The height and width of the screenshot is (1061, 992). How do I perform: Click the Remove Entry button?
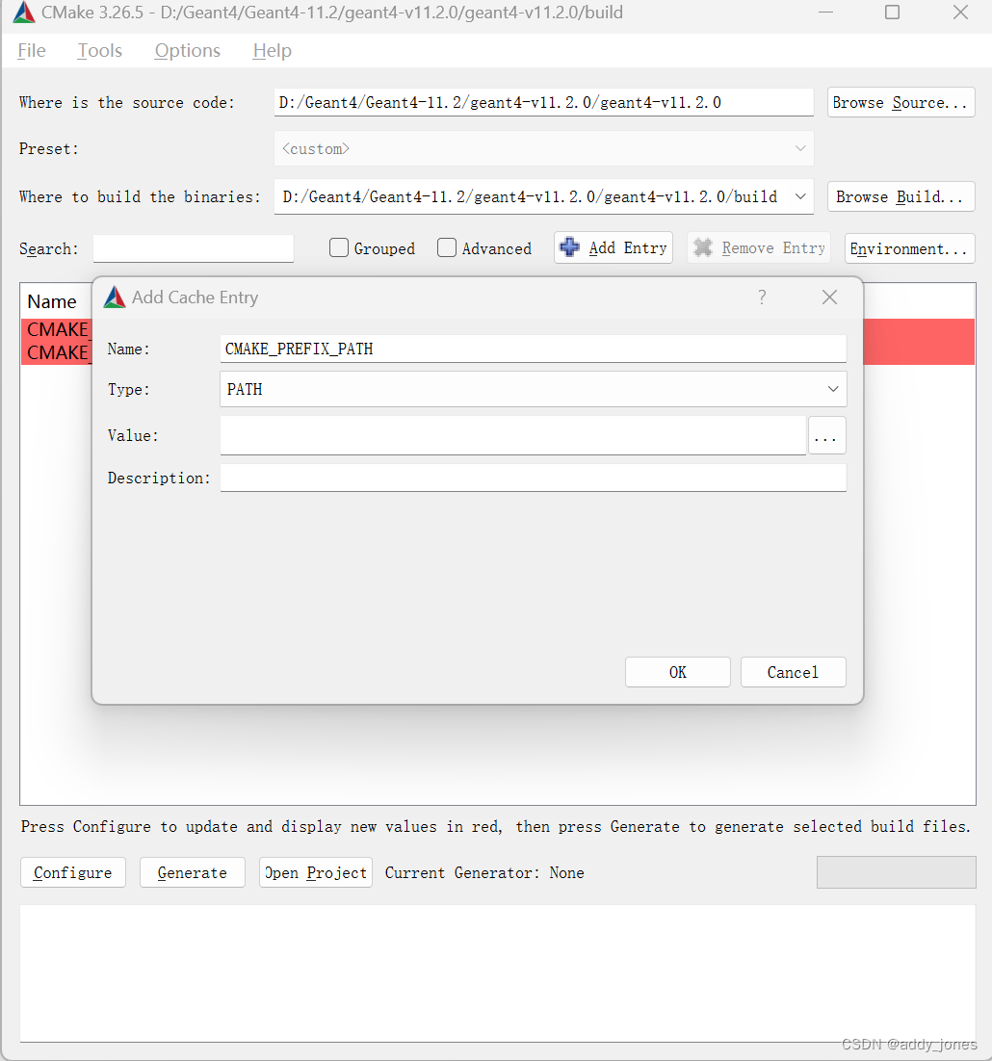coord(760,247)
